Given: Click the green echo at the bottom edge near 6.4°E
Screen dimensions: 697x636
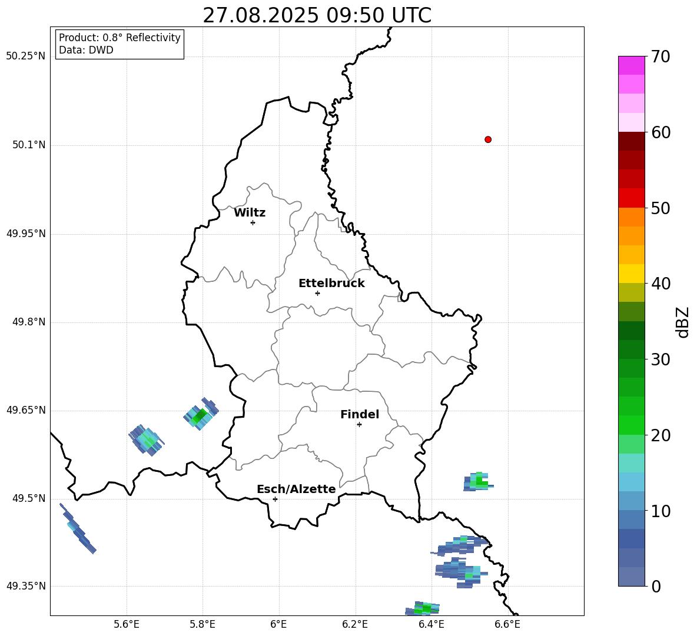Looking at the screenshot, I should (423, 608).
